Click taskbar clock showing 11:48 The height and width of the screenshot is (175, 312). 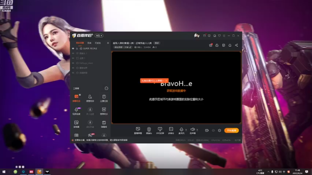point(297,172)
